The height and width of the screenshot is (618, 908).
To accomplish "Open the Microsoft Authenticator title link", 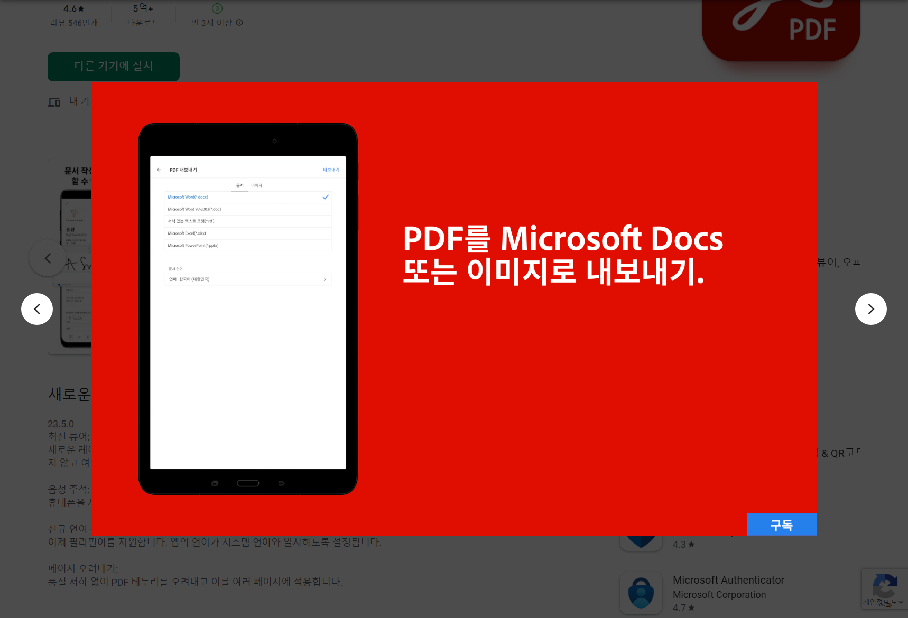I will [x=728, y=580].
